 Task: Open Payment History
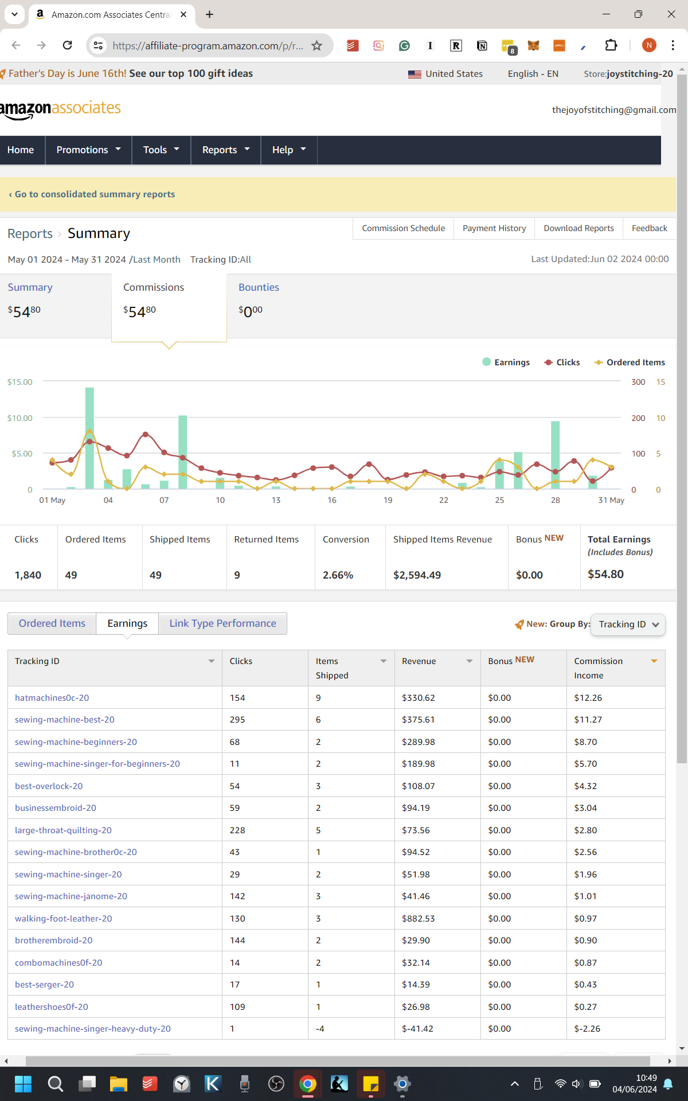(494, 228)
